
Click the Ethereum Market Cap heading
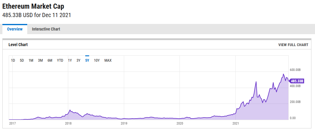coord(33,6)
